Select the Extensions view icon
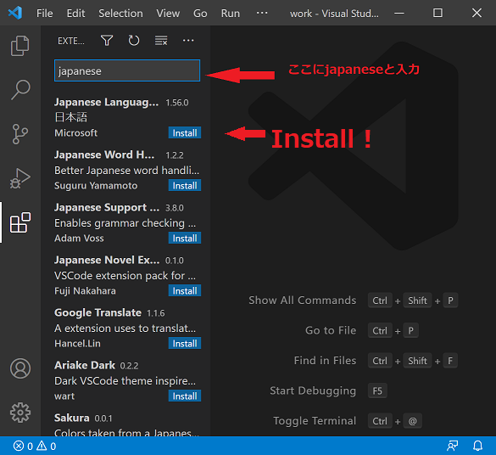The image size is (496, 455). (20, 222)
